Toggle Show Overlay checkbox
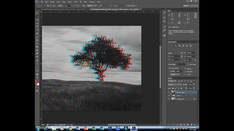This screenshot has height=131, width=234. point(169,68)
